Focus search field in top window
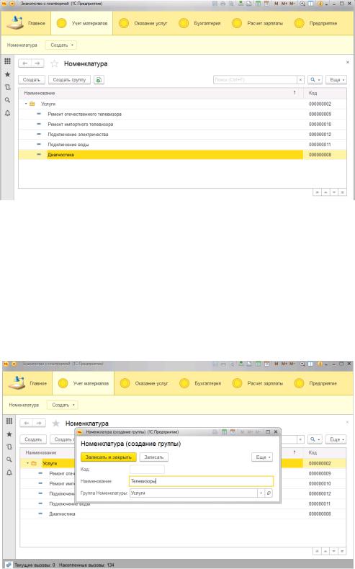The height and width of the screenshot is (569, 355). [x=255, y=80]
